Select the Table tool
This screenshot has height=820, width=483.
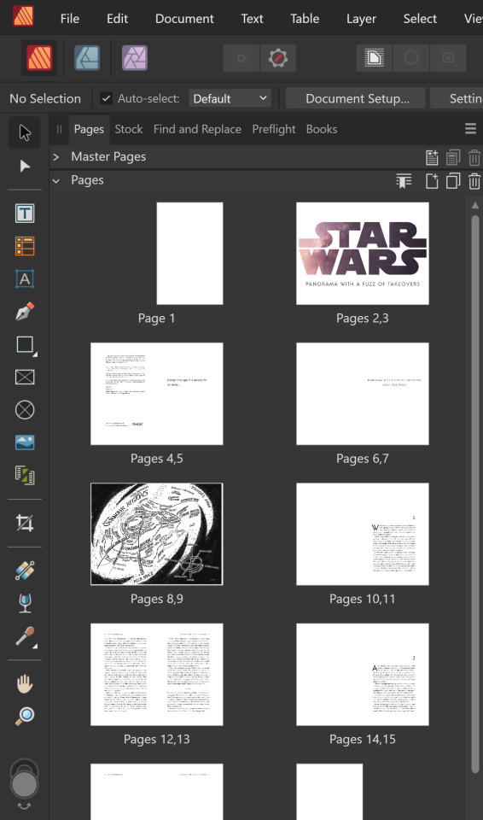coord(25,246)
